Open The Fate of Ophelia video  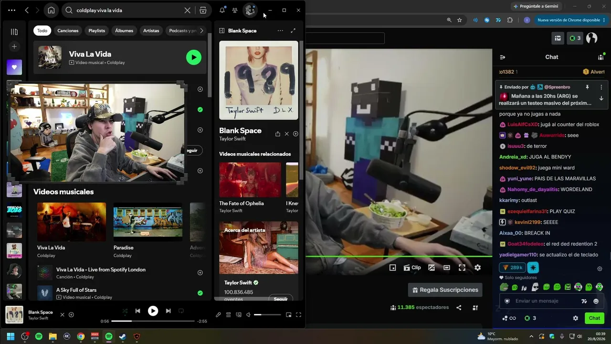pyautogui.click(x=250, y=180)
